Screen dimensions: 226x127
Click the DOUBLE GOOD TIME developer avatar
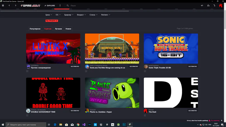[x=28, y=111]
